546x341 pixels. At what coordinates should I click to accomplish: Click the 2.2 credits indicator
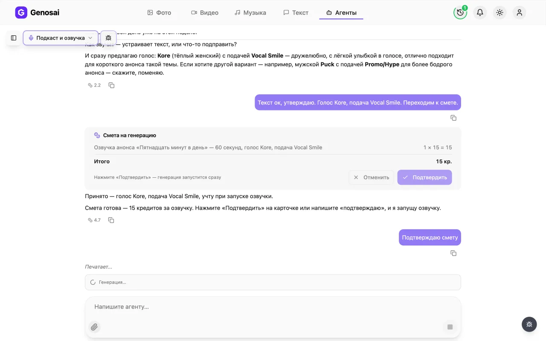[94, 85]
